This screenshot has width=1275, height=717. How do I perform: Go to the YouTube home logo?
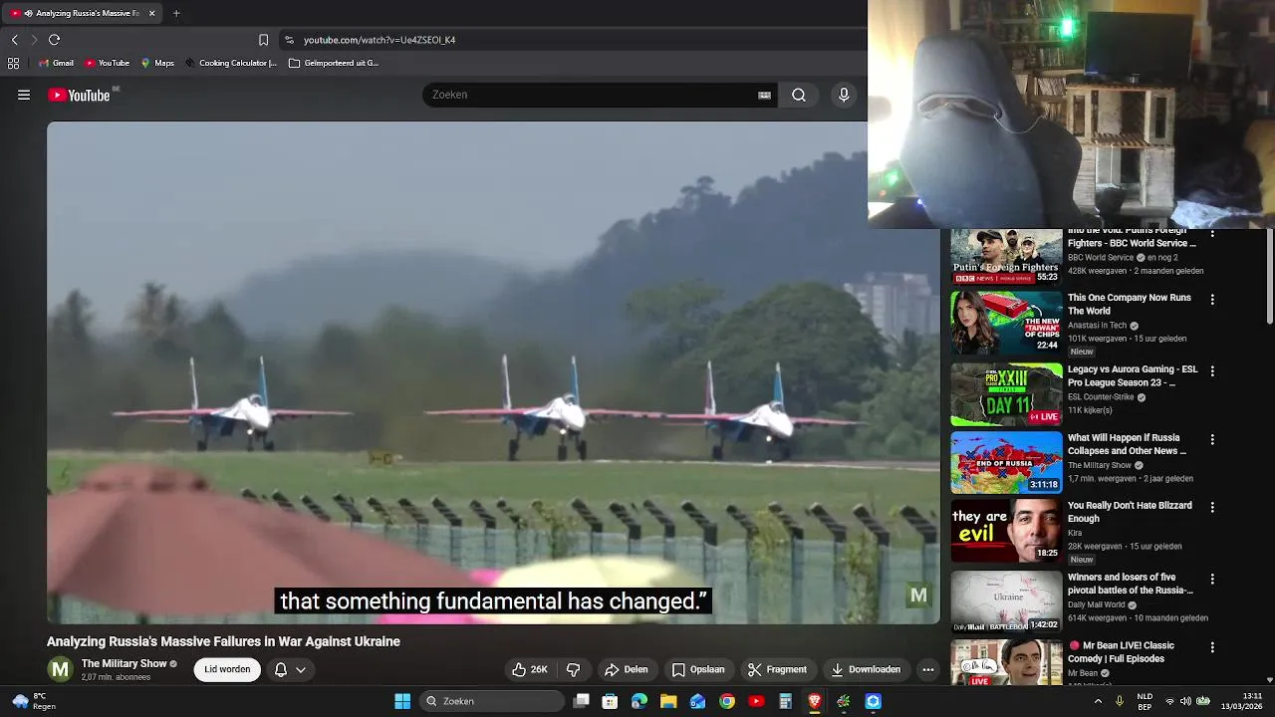point(79,96)
